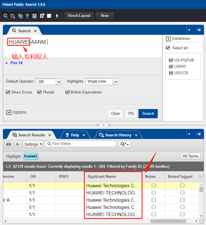This screenshot has width=206, height=225.
Task: Click the lightning bolt icon in top toolbar
Action: click(57, 16)
